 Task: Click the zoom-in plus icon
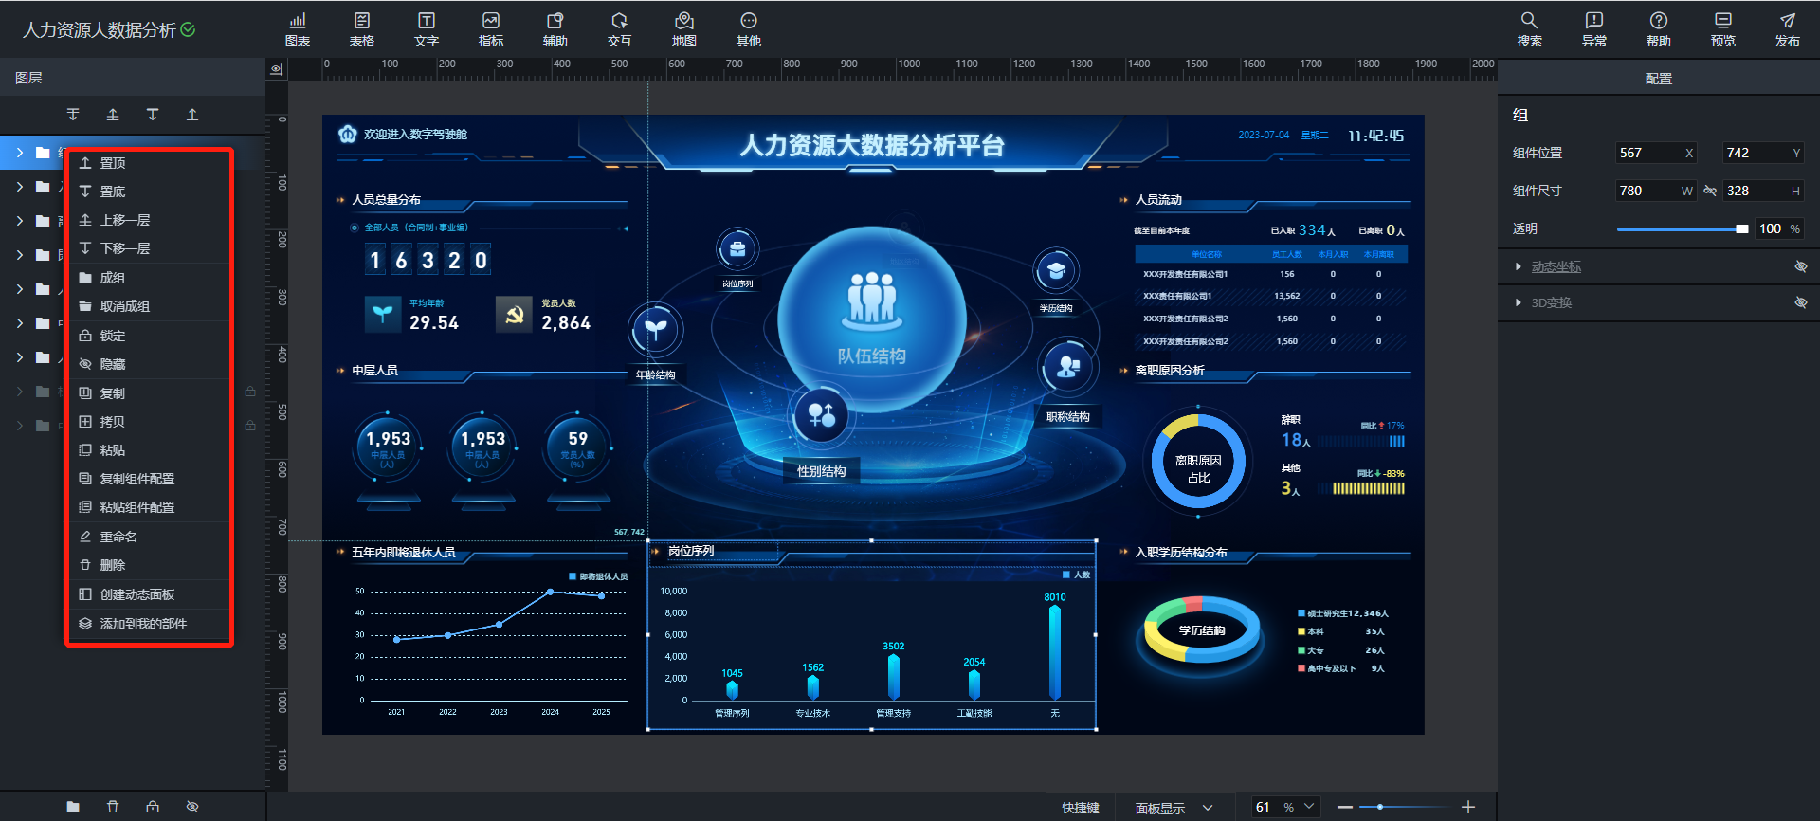1467,807
